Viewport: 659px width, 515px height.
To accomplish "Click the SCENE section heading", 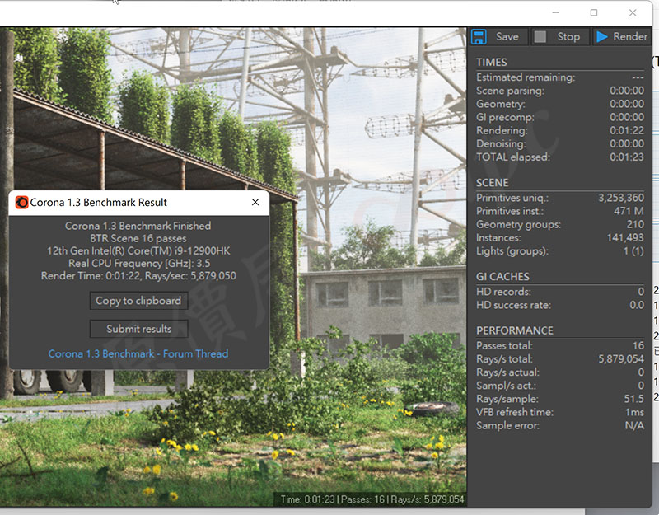I will (x=492, y=183).
